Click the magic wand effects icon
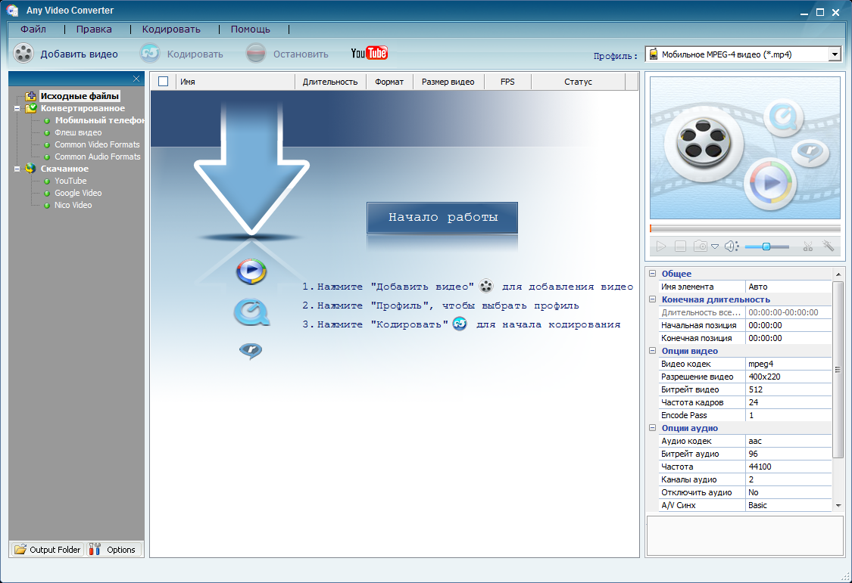 tap(828, 247)
